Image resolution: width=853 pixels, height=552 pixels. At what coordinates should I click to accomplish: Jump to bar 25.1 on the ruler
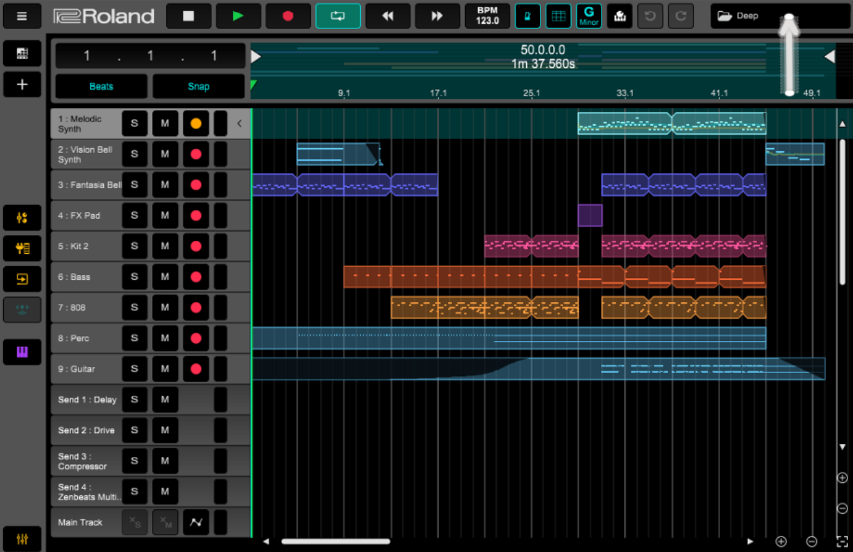(x=531, y=93)
